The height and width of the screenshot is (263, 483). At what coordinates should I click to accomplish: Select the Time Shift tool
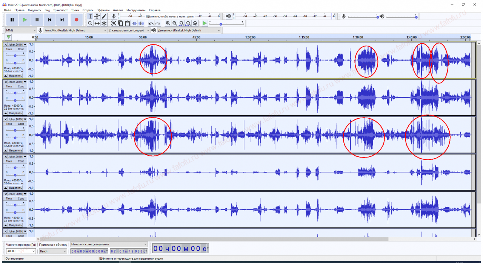tap(97, 23)
